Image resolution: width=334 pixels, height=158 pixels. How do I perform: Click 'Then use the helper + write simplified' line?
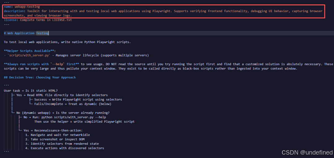tap(84, 122)
